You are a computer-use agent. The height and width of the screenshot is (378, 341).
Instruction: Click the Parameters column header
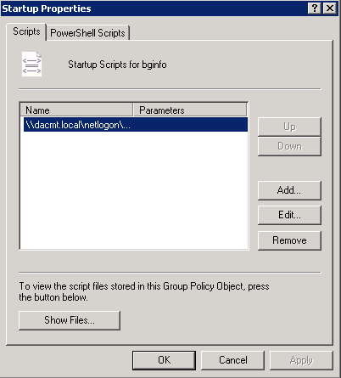coord(190,110)
